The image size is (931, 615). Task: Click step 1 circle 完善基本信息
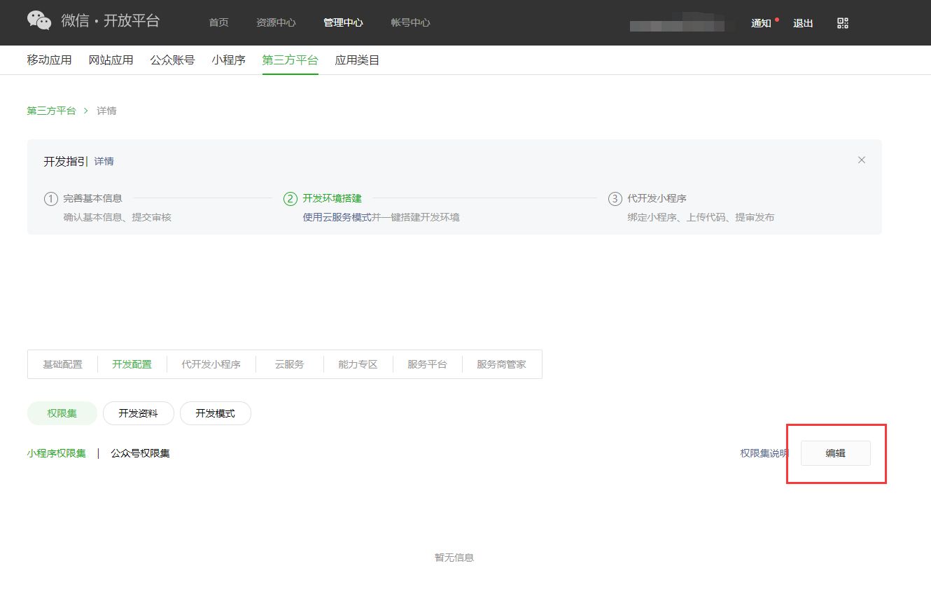click(51, 199)
